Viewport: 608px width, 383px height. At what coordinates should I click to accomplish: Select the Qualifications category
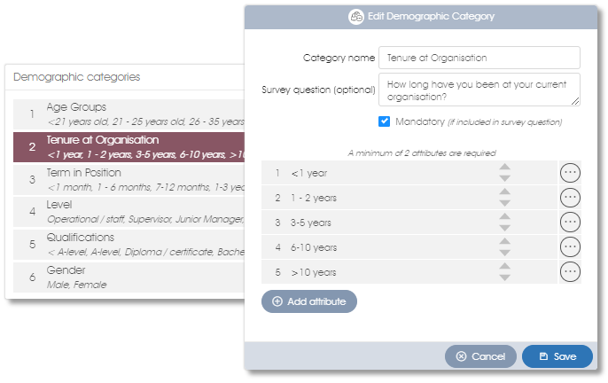tap(129, 245)
